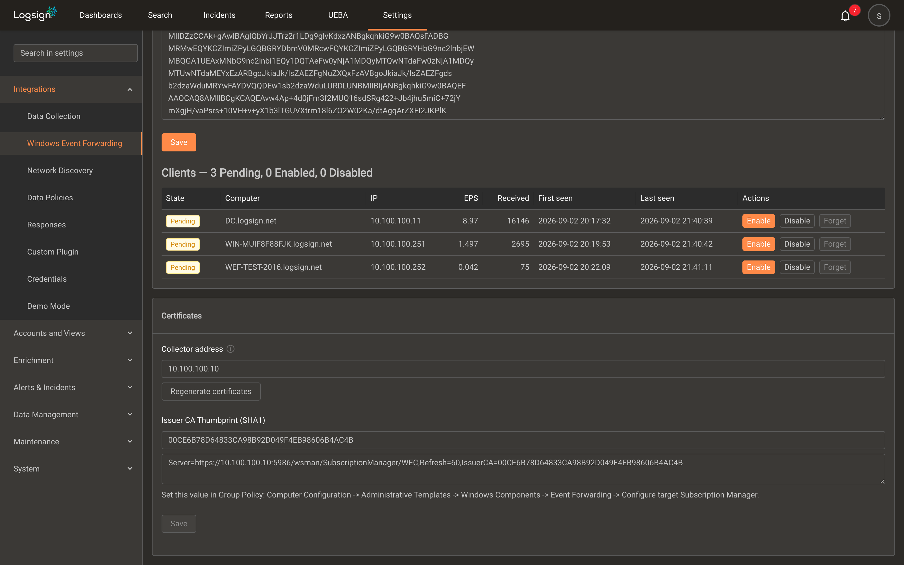Forget the DC.logsign.net client

pyautogui.click(x=835, y=221)
